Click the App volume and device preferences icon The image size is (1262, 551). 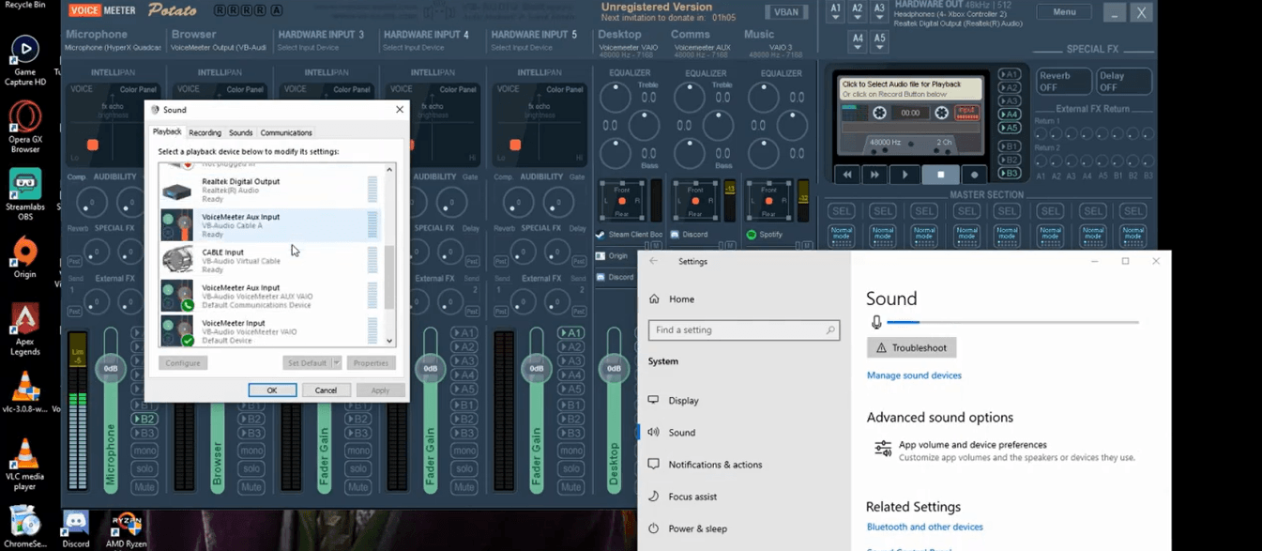[883, 449]
